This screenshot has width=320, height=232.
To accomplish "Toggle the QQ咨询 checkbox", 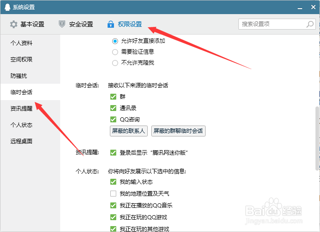I will click(x=113, y=119).
